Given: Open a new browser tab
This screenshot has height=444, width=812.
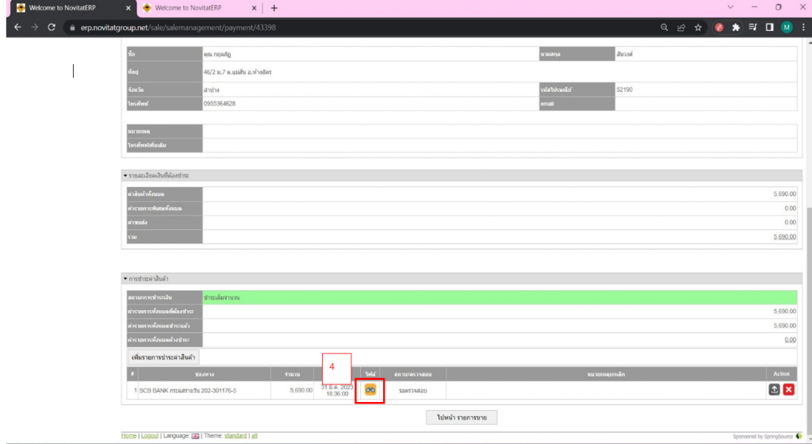Looking at the screenshot, I should click(274, 8).
